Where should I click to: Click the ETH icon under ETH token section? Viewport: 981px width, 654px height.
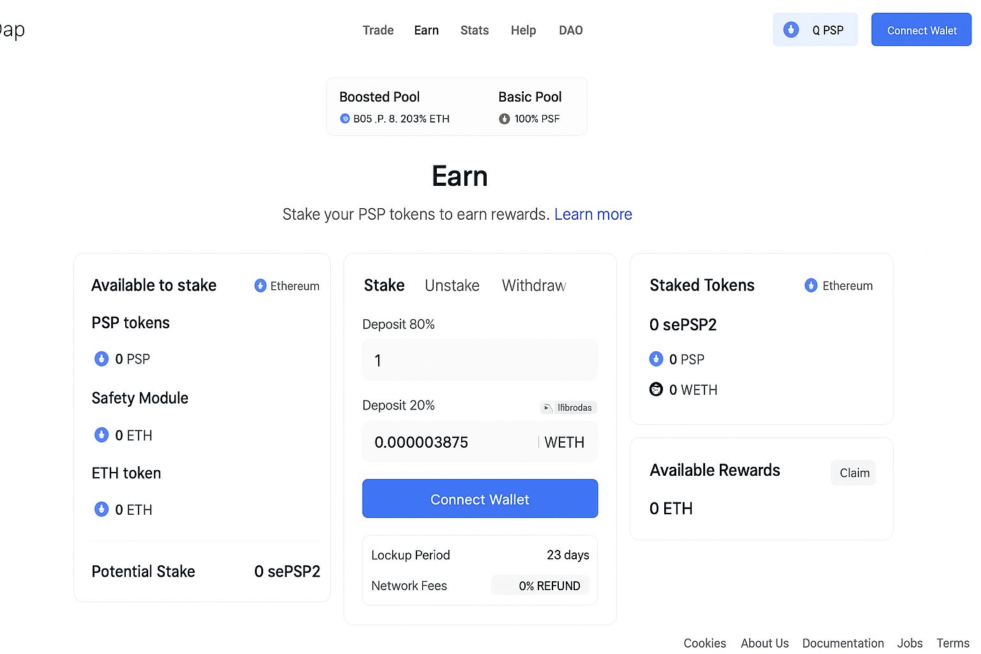tap(102, 509)
